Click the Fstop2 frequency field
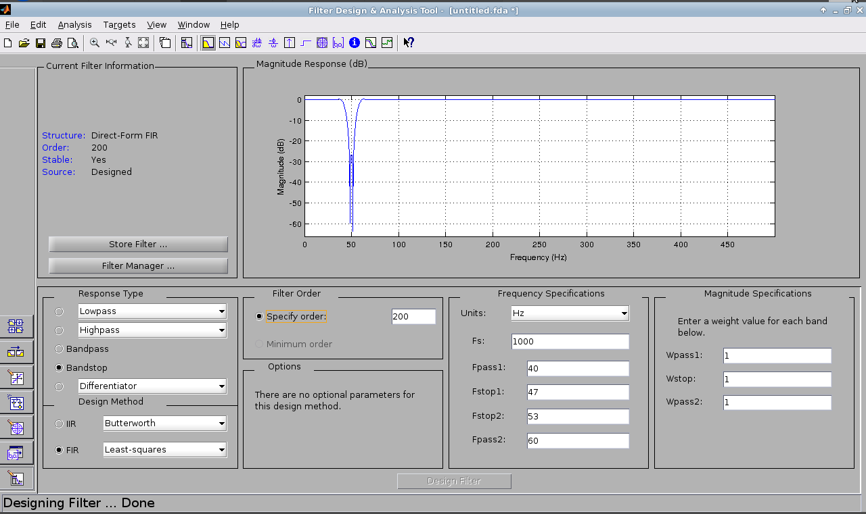 (x=578, y=417)
